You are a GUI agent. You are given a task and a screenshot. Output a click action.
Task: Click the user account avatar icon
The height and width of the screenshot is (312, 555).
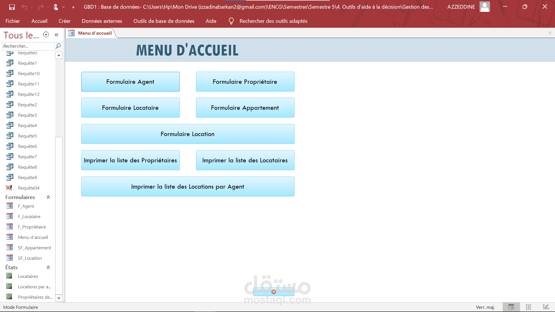pyautogui.click(x=484, y=7)
